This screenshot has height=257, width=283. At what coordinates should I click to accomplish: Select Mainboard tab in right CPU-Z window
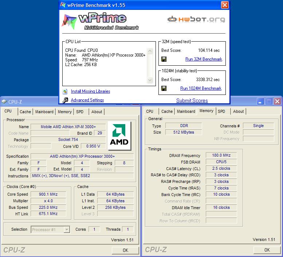186,111
